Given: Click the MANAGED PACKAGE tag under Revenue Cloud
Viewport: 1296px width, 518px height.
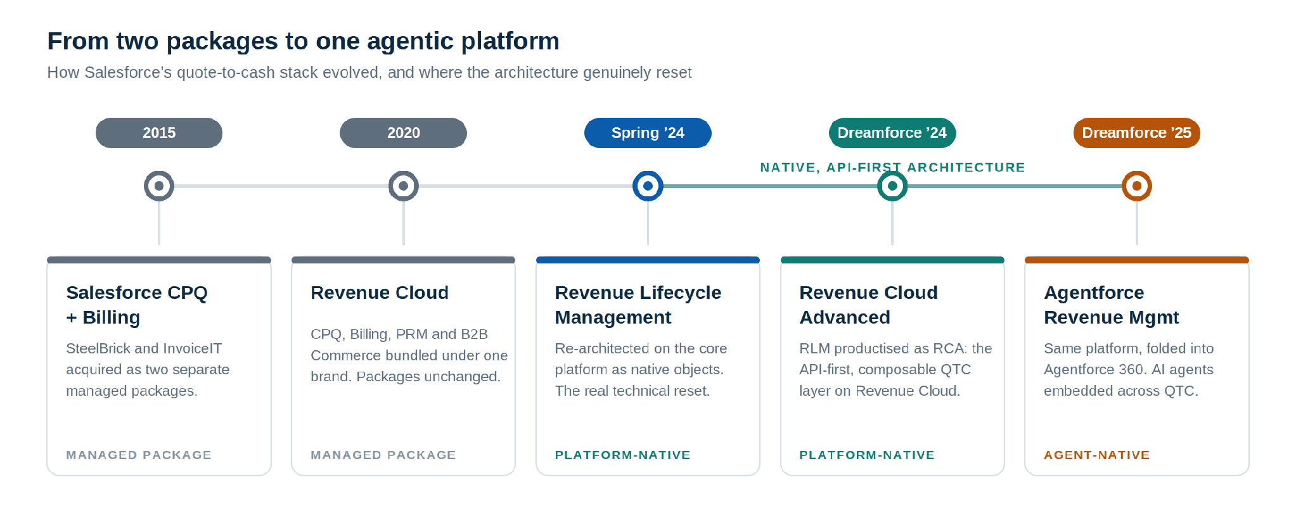Looking at the screenshot, I should click(x=383, y=455).
